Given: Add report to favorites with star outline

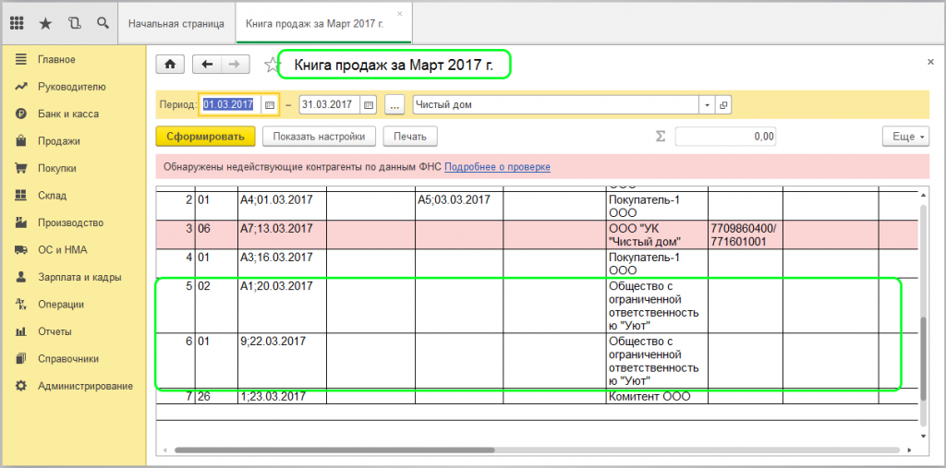Looking at the screenshot, I should 271,65.
